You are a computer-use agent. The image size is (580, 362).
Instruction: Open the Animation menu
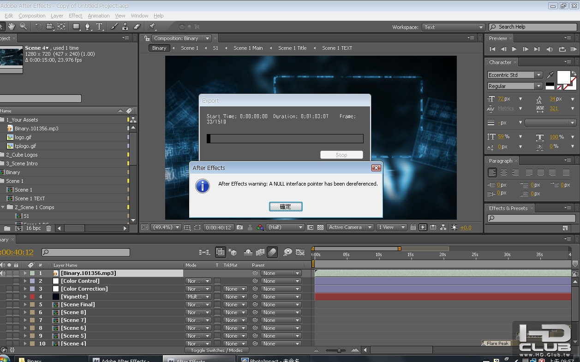(99, 16)
